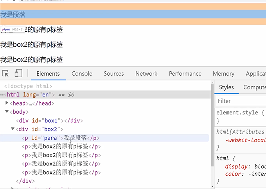
Task: Select the Elements tab
Action: 48,74
